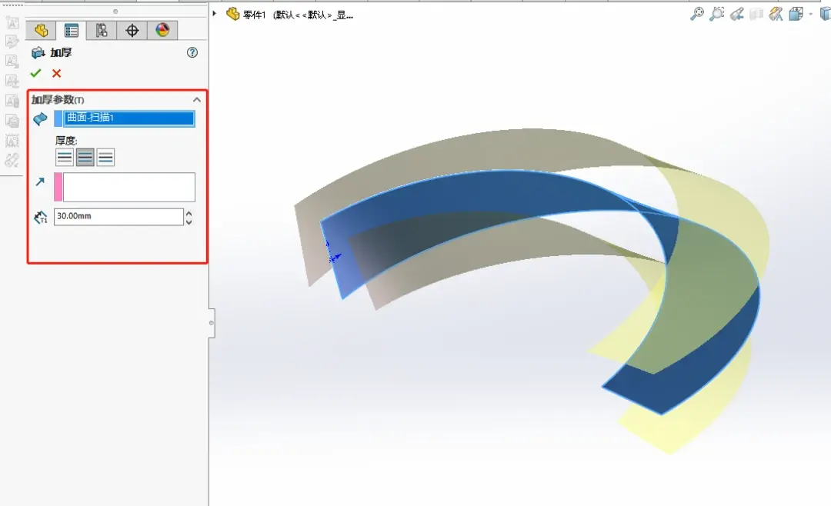831x506 pixels.
Task: Open view orientation dropdown arrow
Action: pyautogui.click(x=810, y=15)
